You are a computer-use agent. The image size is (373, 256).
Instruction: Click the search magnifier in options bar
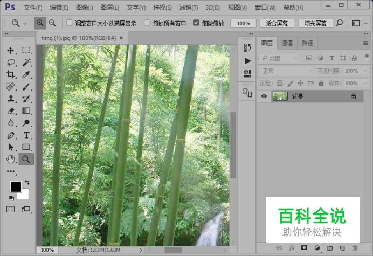tap(340, 23)
